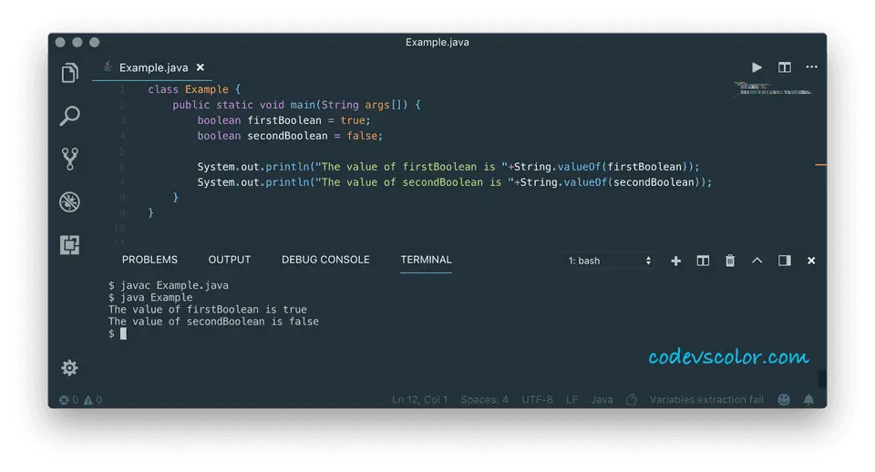Open the Debug view icon
The image size is (875, 472).
pos(69,201)
